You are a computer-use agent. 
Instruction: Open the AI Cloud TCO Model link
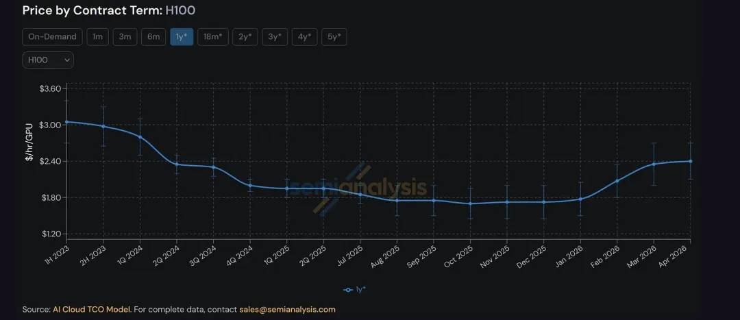(x=91, y=310)
